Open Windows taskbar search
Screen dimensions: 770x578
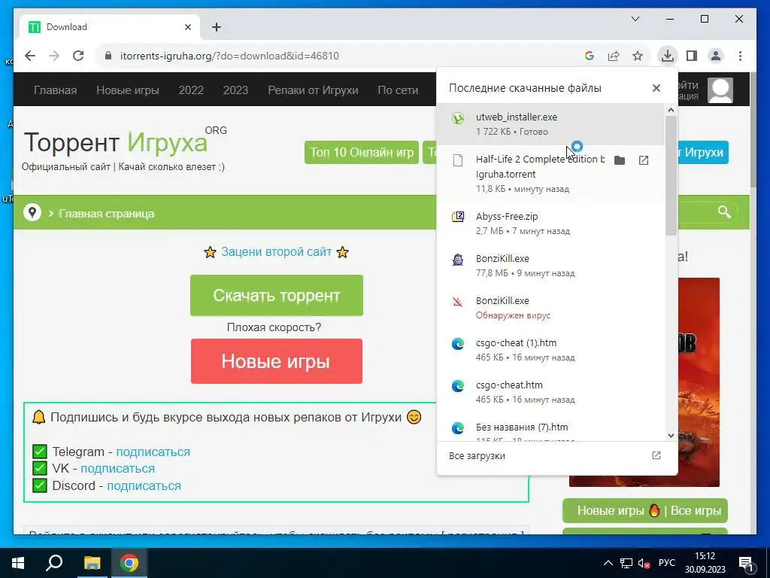pyautogui.click(x=54, y=563)
